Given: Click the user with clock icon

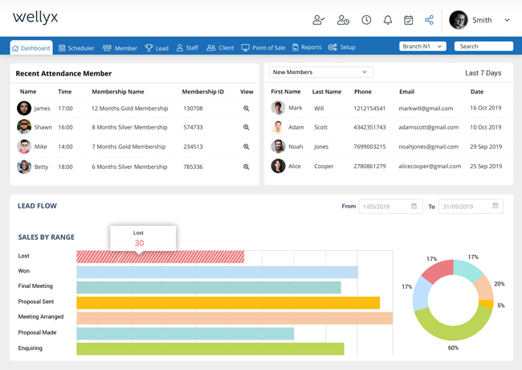Looking at the screenshot, I should tap(343, 20).
